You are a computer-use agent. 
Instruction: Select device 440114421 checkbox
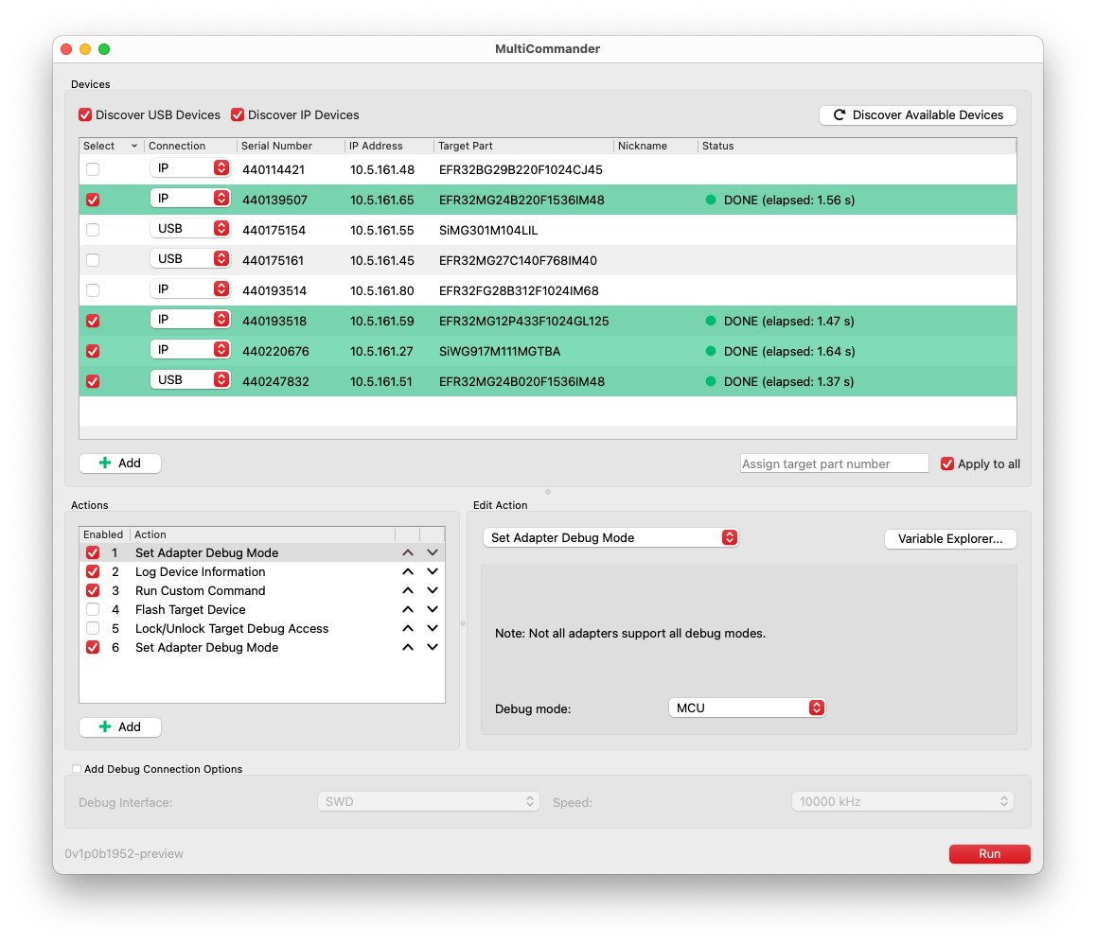click(x=93, y=170)
